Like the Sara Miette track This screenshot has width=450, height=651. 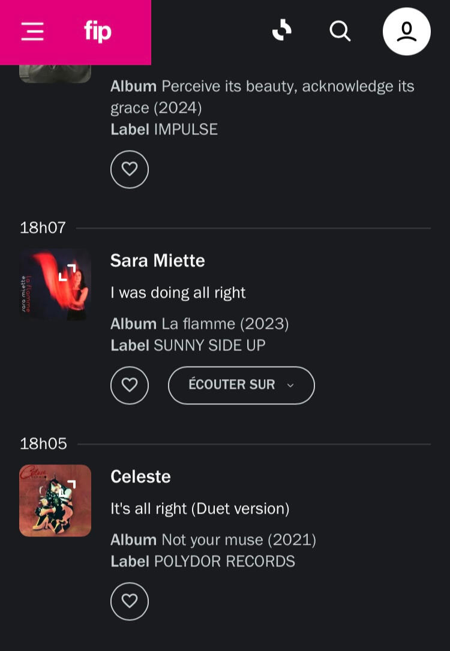click(130, 385)
